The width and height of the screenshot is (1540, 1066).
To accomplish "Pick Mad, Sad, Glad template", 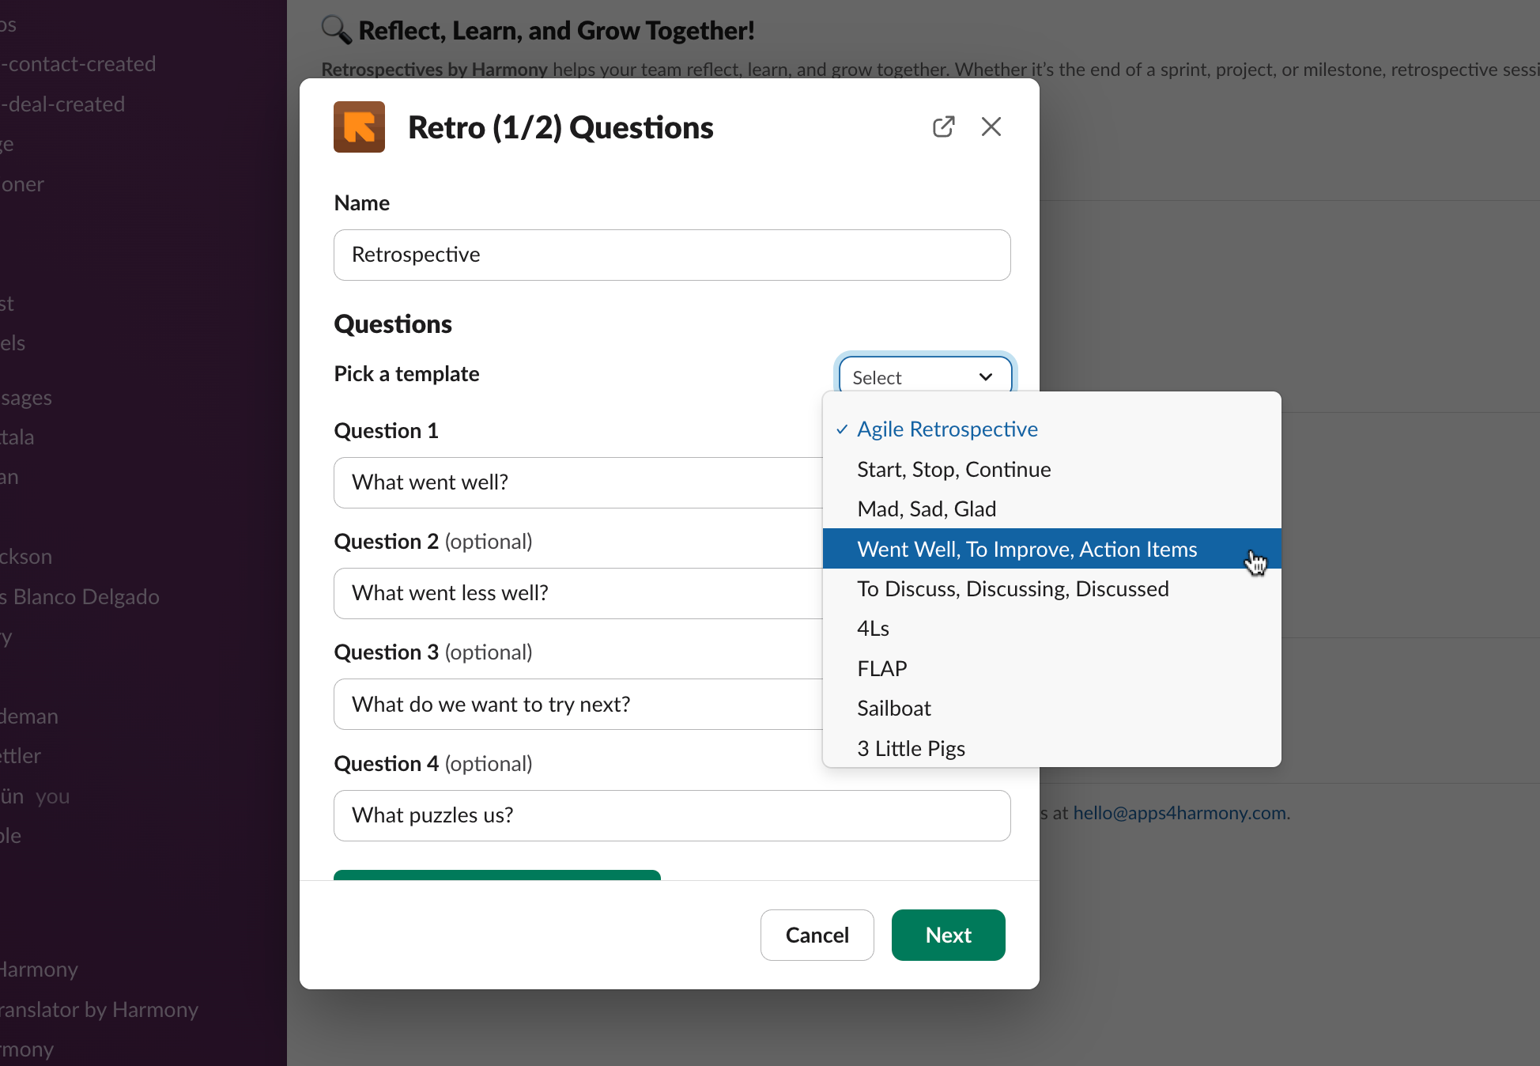I will coord(926,509).
